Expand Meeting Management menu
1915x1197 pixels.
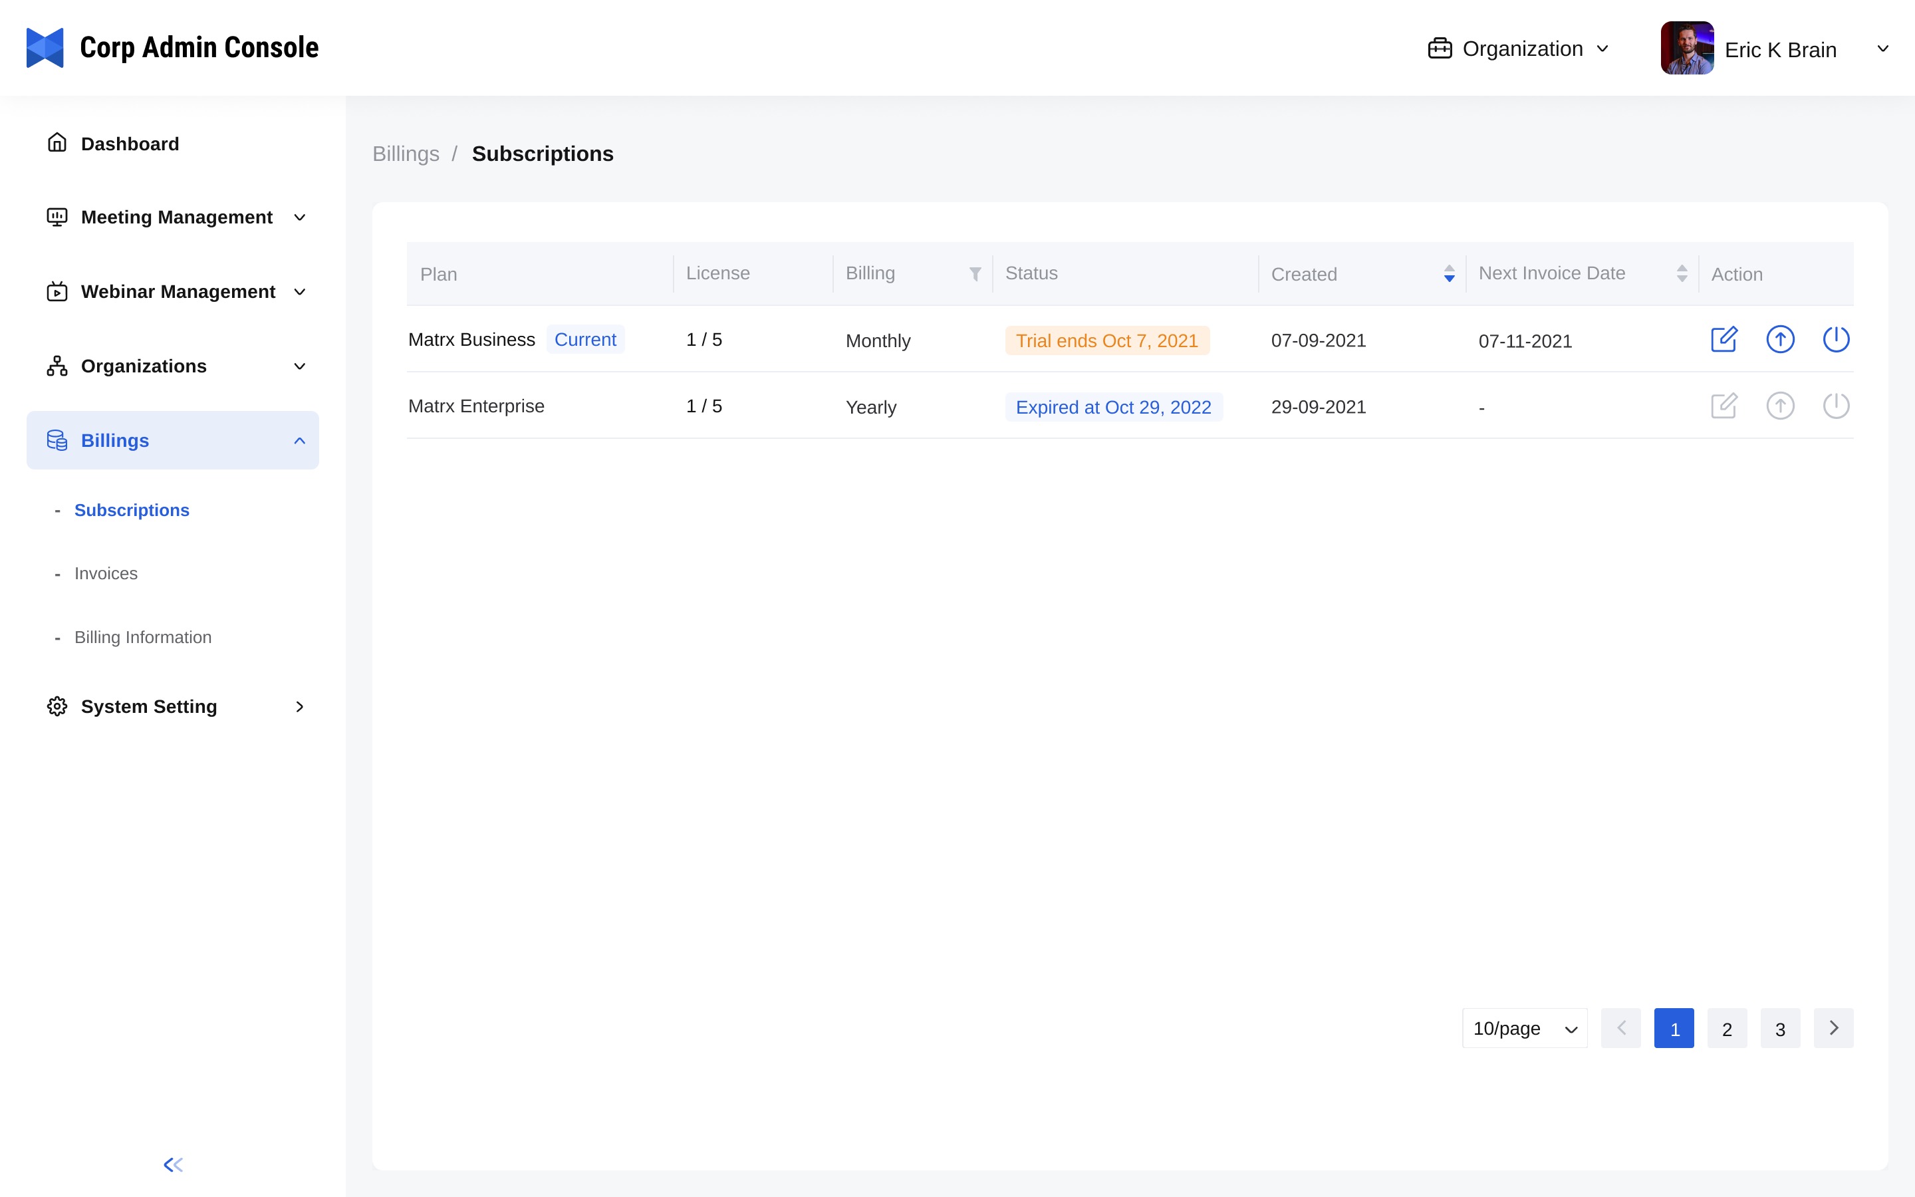point(176,217)
